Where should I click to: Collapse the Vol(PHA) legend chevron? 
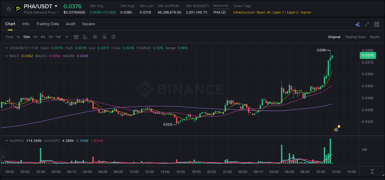tap(6, 141)
